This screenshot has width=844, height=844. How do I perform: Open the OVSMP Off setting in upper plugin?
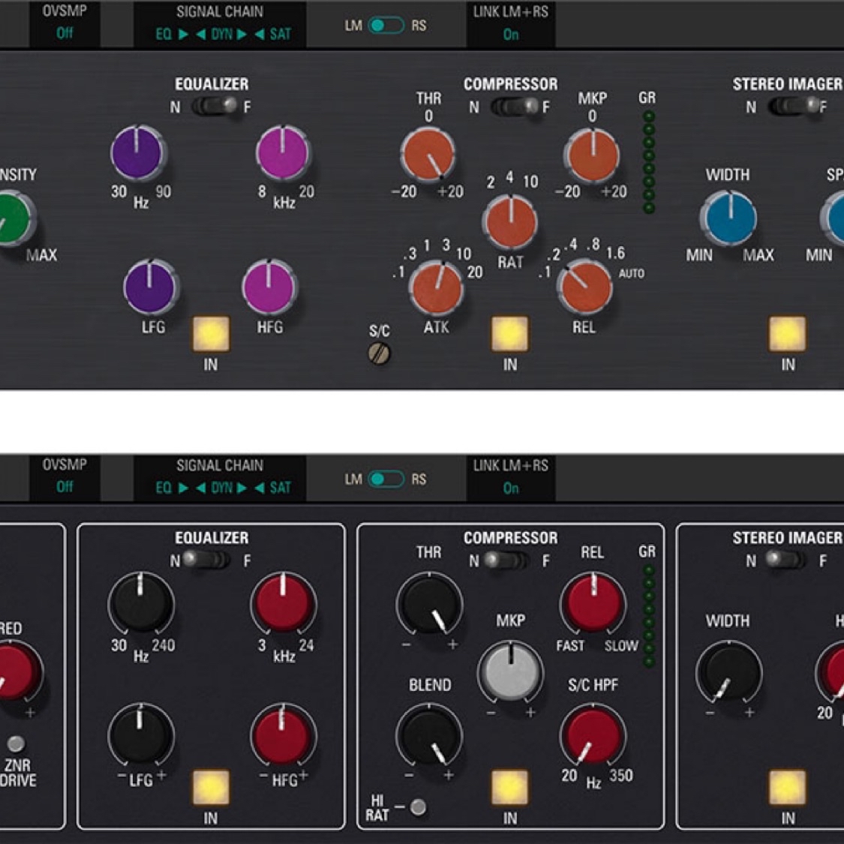pyautogui.click(x=65, y=33)
